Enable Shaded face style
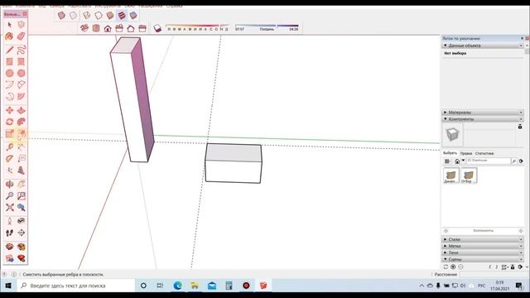The image size is (530, 298). (110, 16)
